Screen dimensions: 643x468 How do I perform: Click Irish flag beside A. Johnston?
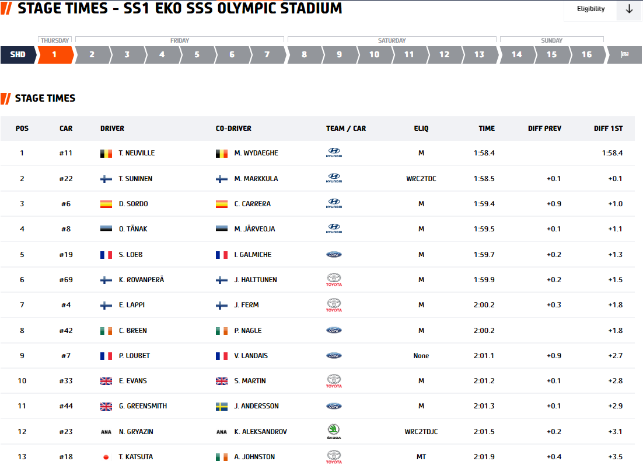(x=222, y=457)
